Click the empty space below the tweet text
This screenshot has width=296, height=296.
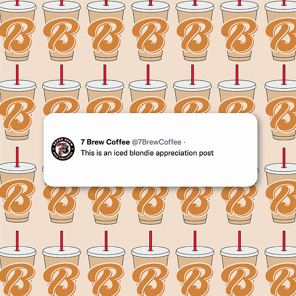click(150, 172)
